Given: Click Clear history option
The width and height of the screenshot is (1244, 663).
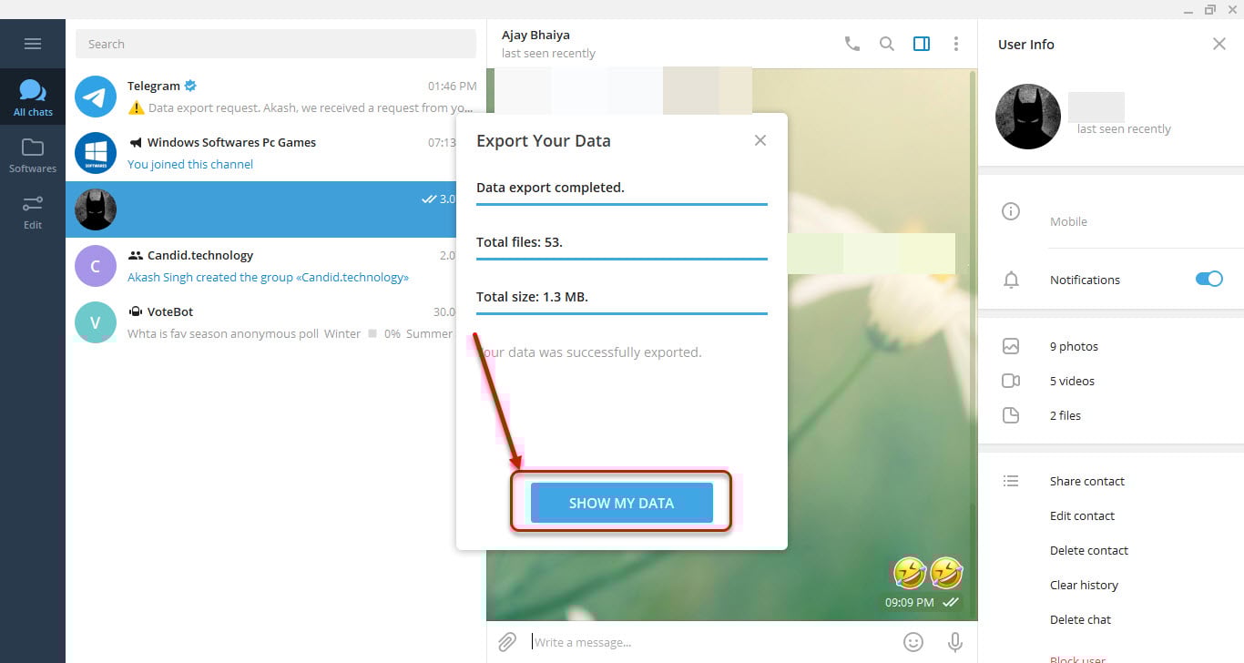Looking at the screenshot, I should pyautogui.click(x=1084, y=585).
